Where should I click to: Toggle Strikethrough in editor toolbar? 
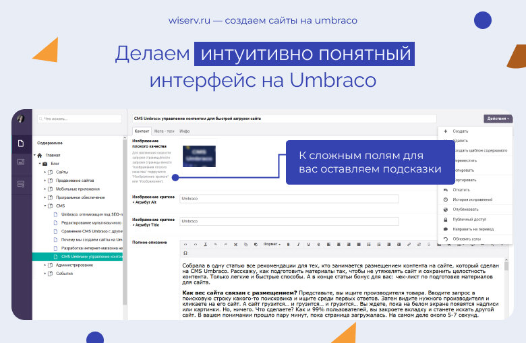tap(318, 245)
